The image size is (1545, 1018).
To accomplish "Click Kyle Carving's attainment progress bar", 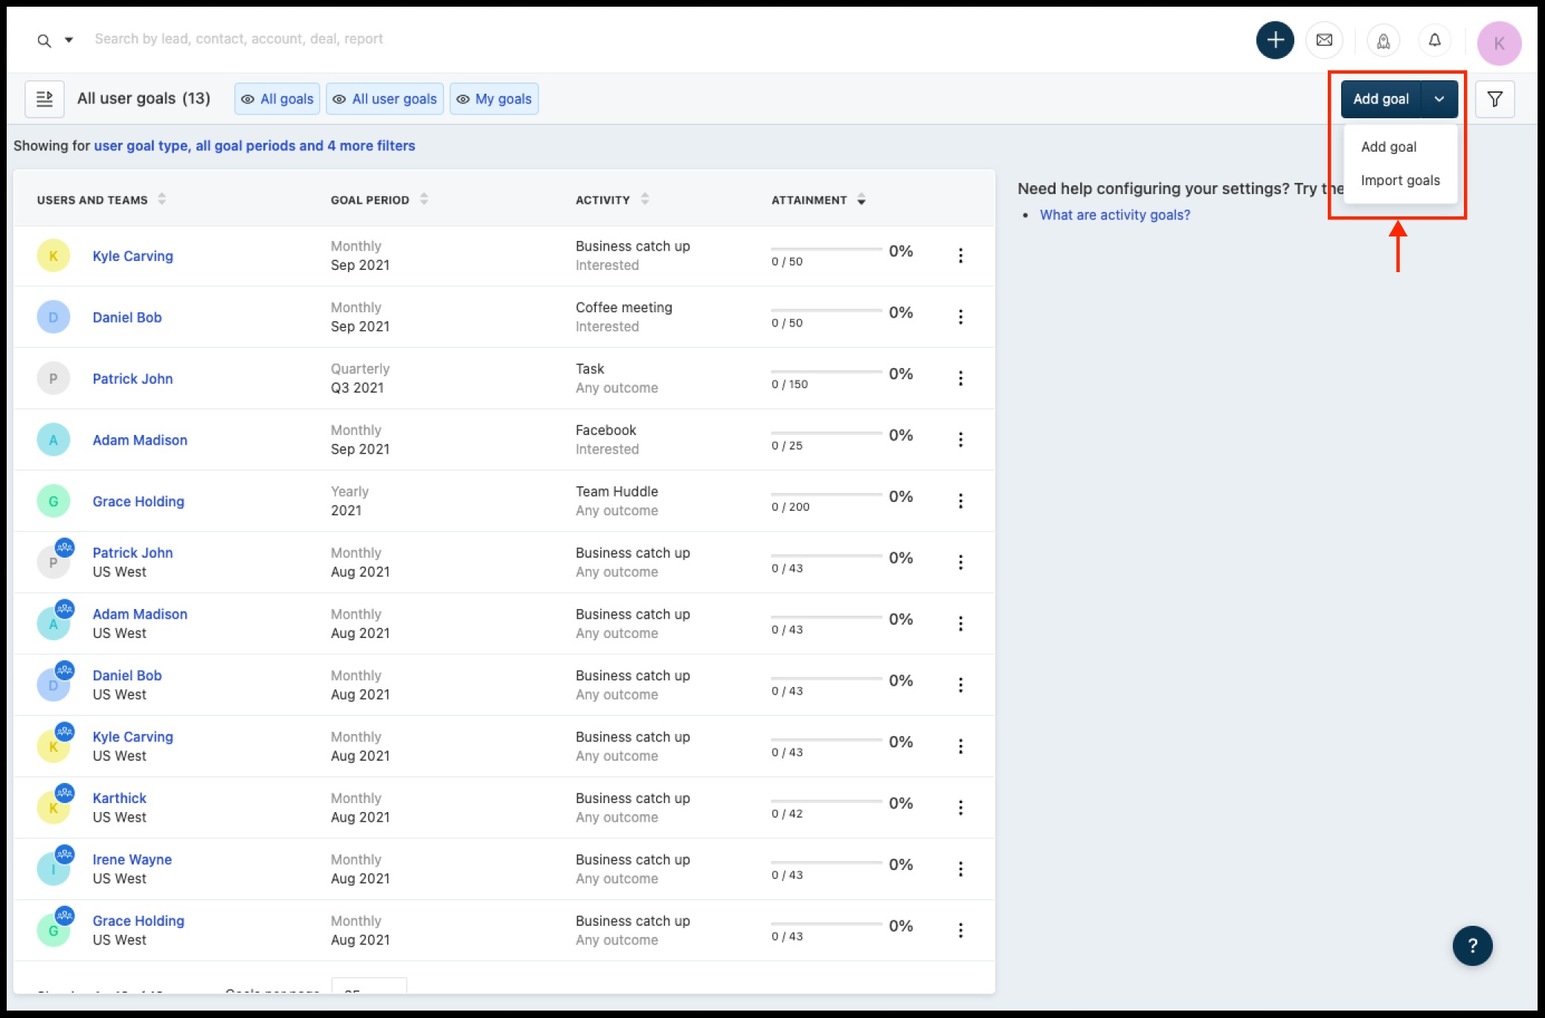I will tap(826, 249).
